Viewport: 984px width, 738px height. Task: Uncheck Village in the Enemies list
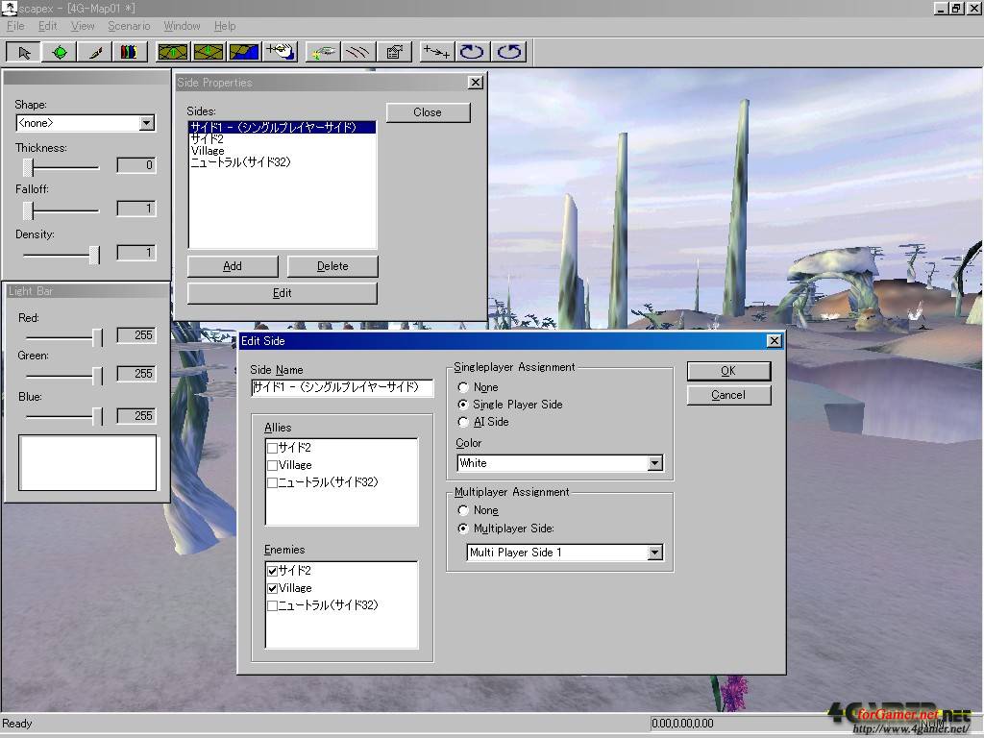point(273,588)
